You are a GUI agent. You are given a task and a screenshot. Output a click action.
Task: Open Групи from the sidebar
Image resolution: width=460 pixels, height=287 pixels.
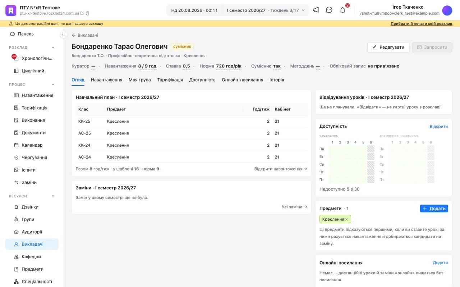(32, 220)
